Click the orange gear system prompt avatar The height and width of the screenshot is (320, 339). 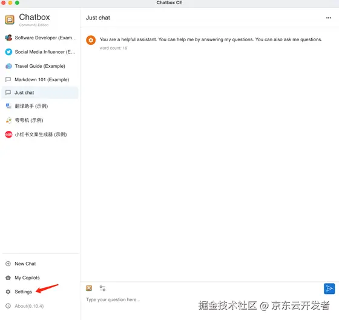[91, 40]
